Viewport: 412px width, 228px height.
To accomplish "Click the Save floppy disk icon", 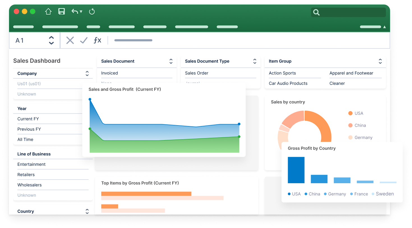I will (61, 11).
